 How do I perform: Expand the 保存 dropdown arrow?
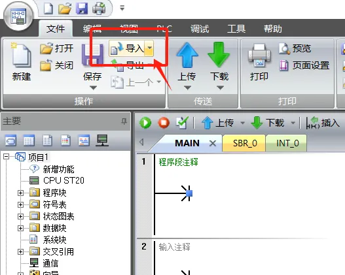click(x=93, y=88)
